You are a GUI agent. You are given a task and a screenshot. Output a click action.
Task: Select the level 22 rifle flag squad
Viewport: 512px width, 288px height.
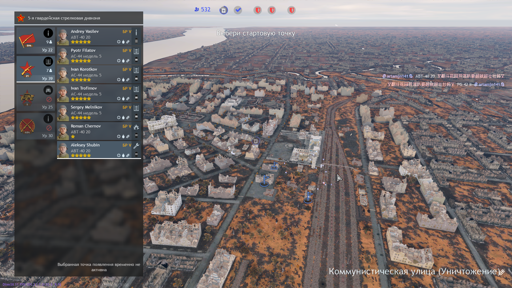pos(35,41)
